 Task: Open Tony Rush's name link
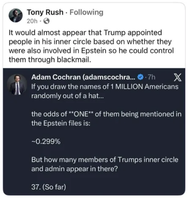click(45, 12)
